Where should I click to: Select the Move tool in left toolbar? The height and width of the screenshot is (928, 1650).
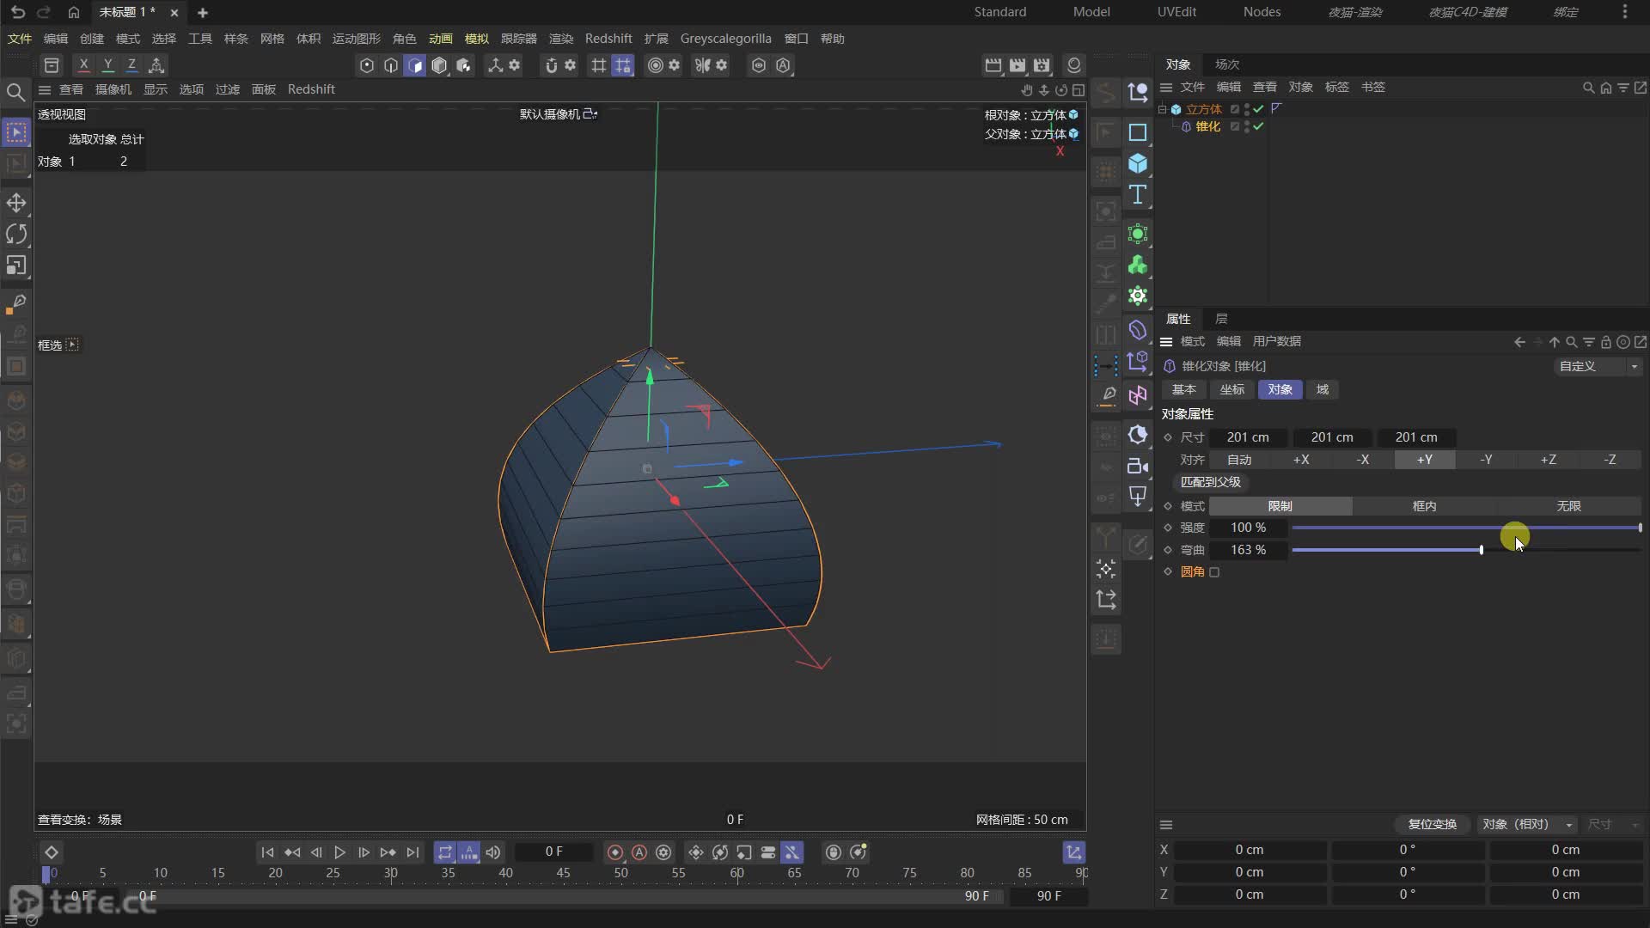point(16,203)
